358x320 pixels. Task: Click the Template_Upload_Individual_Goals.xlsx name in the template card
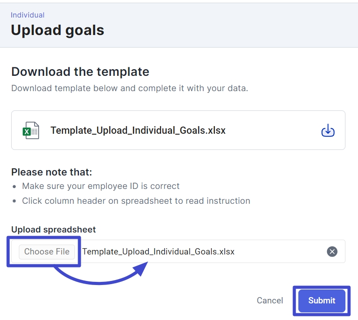(138, 131)
